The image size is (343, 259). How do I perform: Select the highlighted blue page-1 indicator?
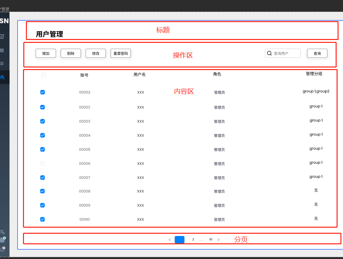click(179, 239)
